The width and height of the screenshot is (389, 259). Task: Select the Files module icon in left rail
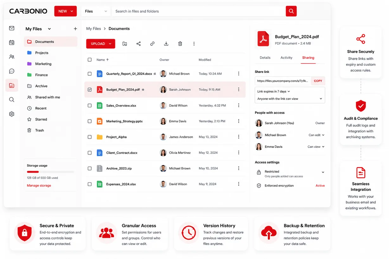click(12, 85)
